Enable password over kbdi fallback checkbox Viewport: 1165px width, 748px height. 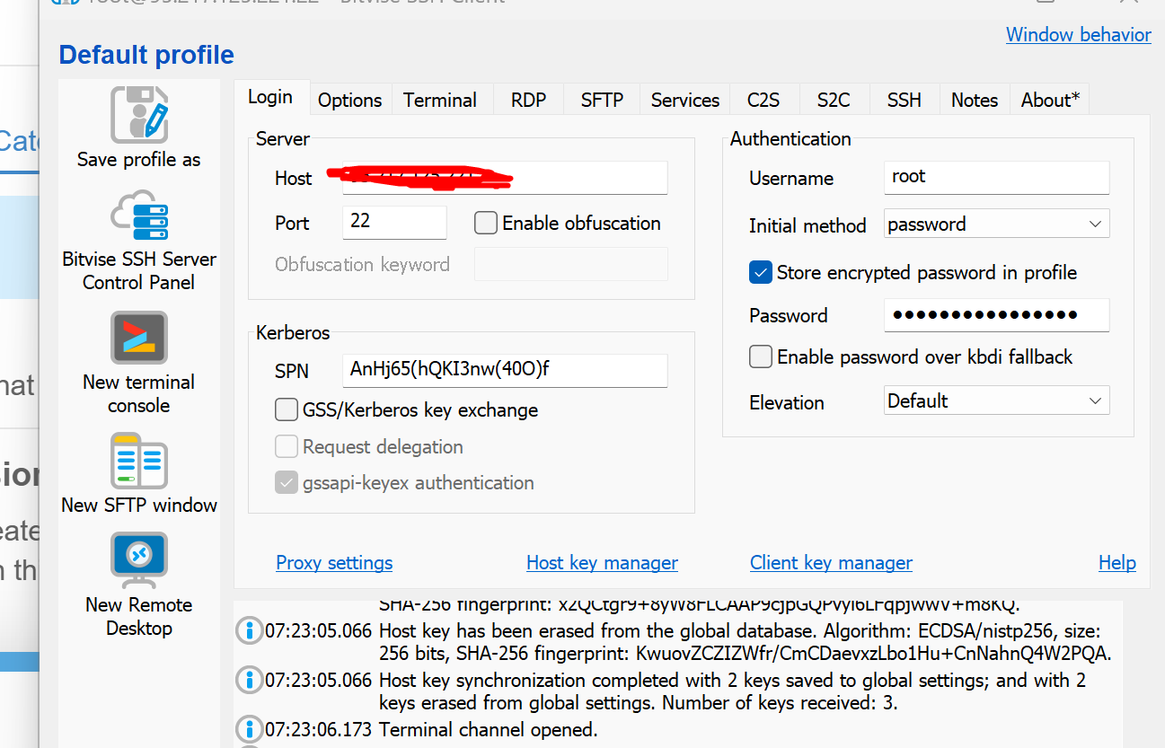pos(761,357)
